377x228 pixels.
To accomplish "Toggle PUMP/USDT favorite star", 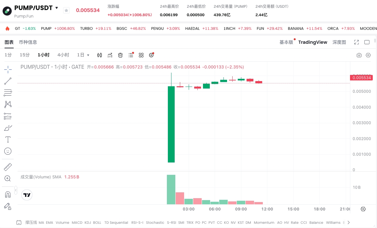I will point(66,10).
